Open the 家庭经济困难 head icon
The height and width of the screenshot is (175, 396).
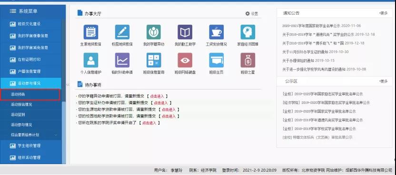click(248, 32)
